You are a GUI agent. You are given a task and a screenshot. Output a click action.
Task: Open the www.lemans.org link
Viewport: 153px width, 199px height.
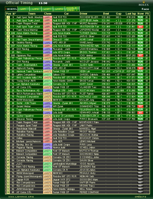[21, 197]
